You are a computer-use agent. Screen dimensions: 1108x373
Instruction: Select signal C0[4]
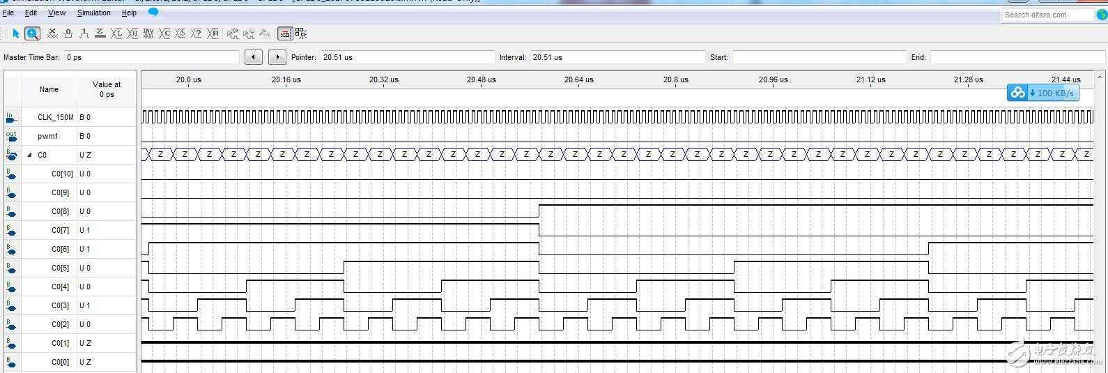[x=61, y=287]
